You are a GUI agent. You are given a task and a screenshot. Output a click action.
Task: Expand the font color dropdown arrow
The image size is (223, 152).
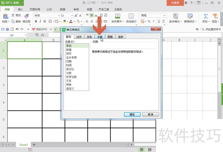(74, 22)
